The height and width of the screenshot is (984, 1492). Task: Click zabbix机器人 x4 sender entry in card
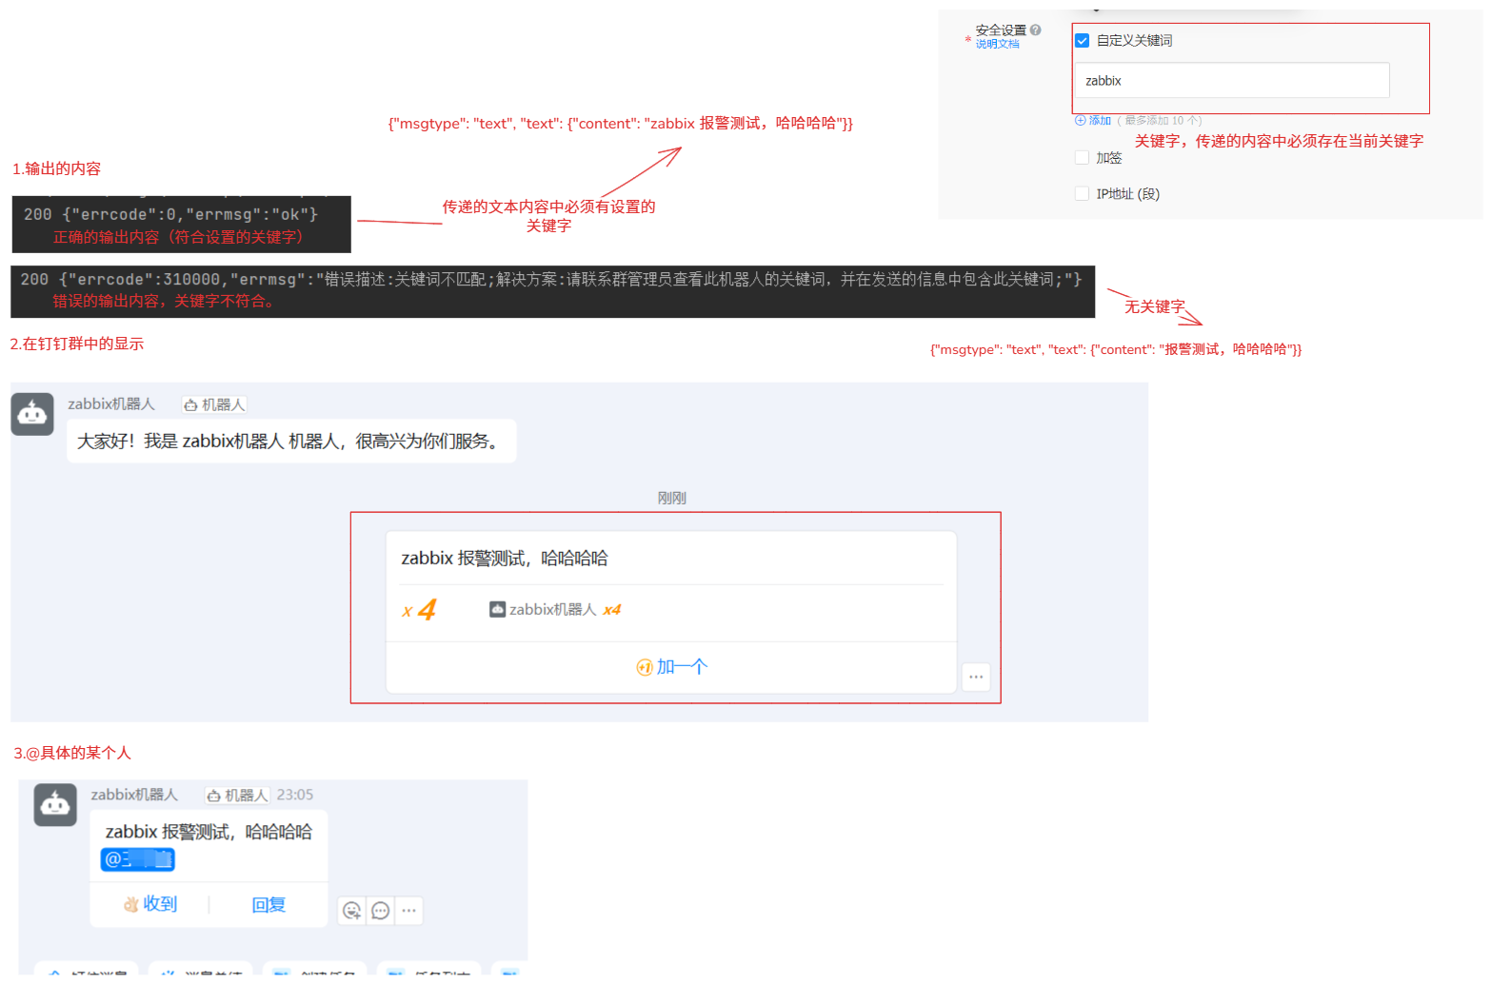555,610
